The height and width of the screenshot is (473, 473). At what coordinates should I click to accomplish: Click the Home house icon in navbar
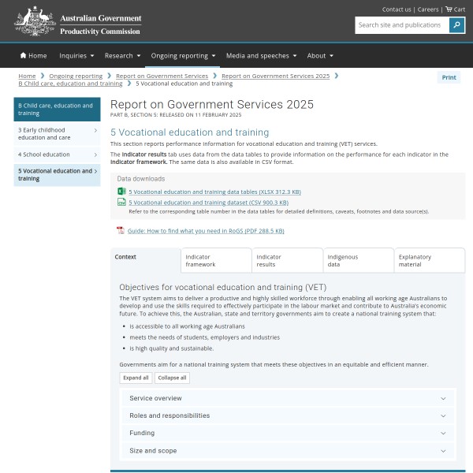pos(24,56)
